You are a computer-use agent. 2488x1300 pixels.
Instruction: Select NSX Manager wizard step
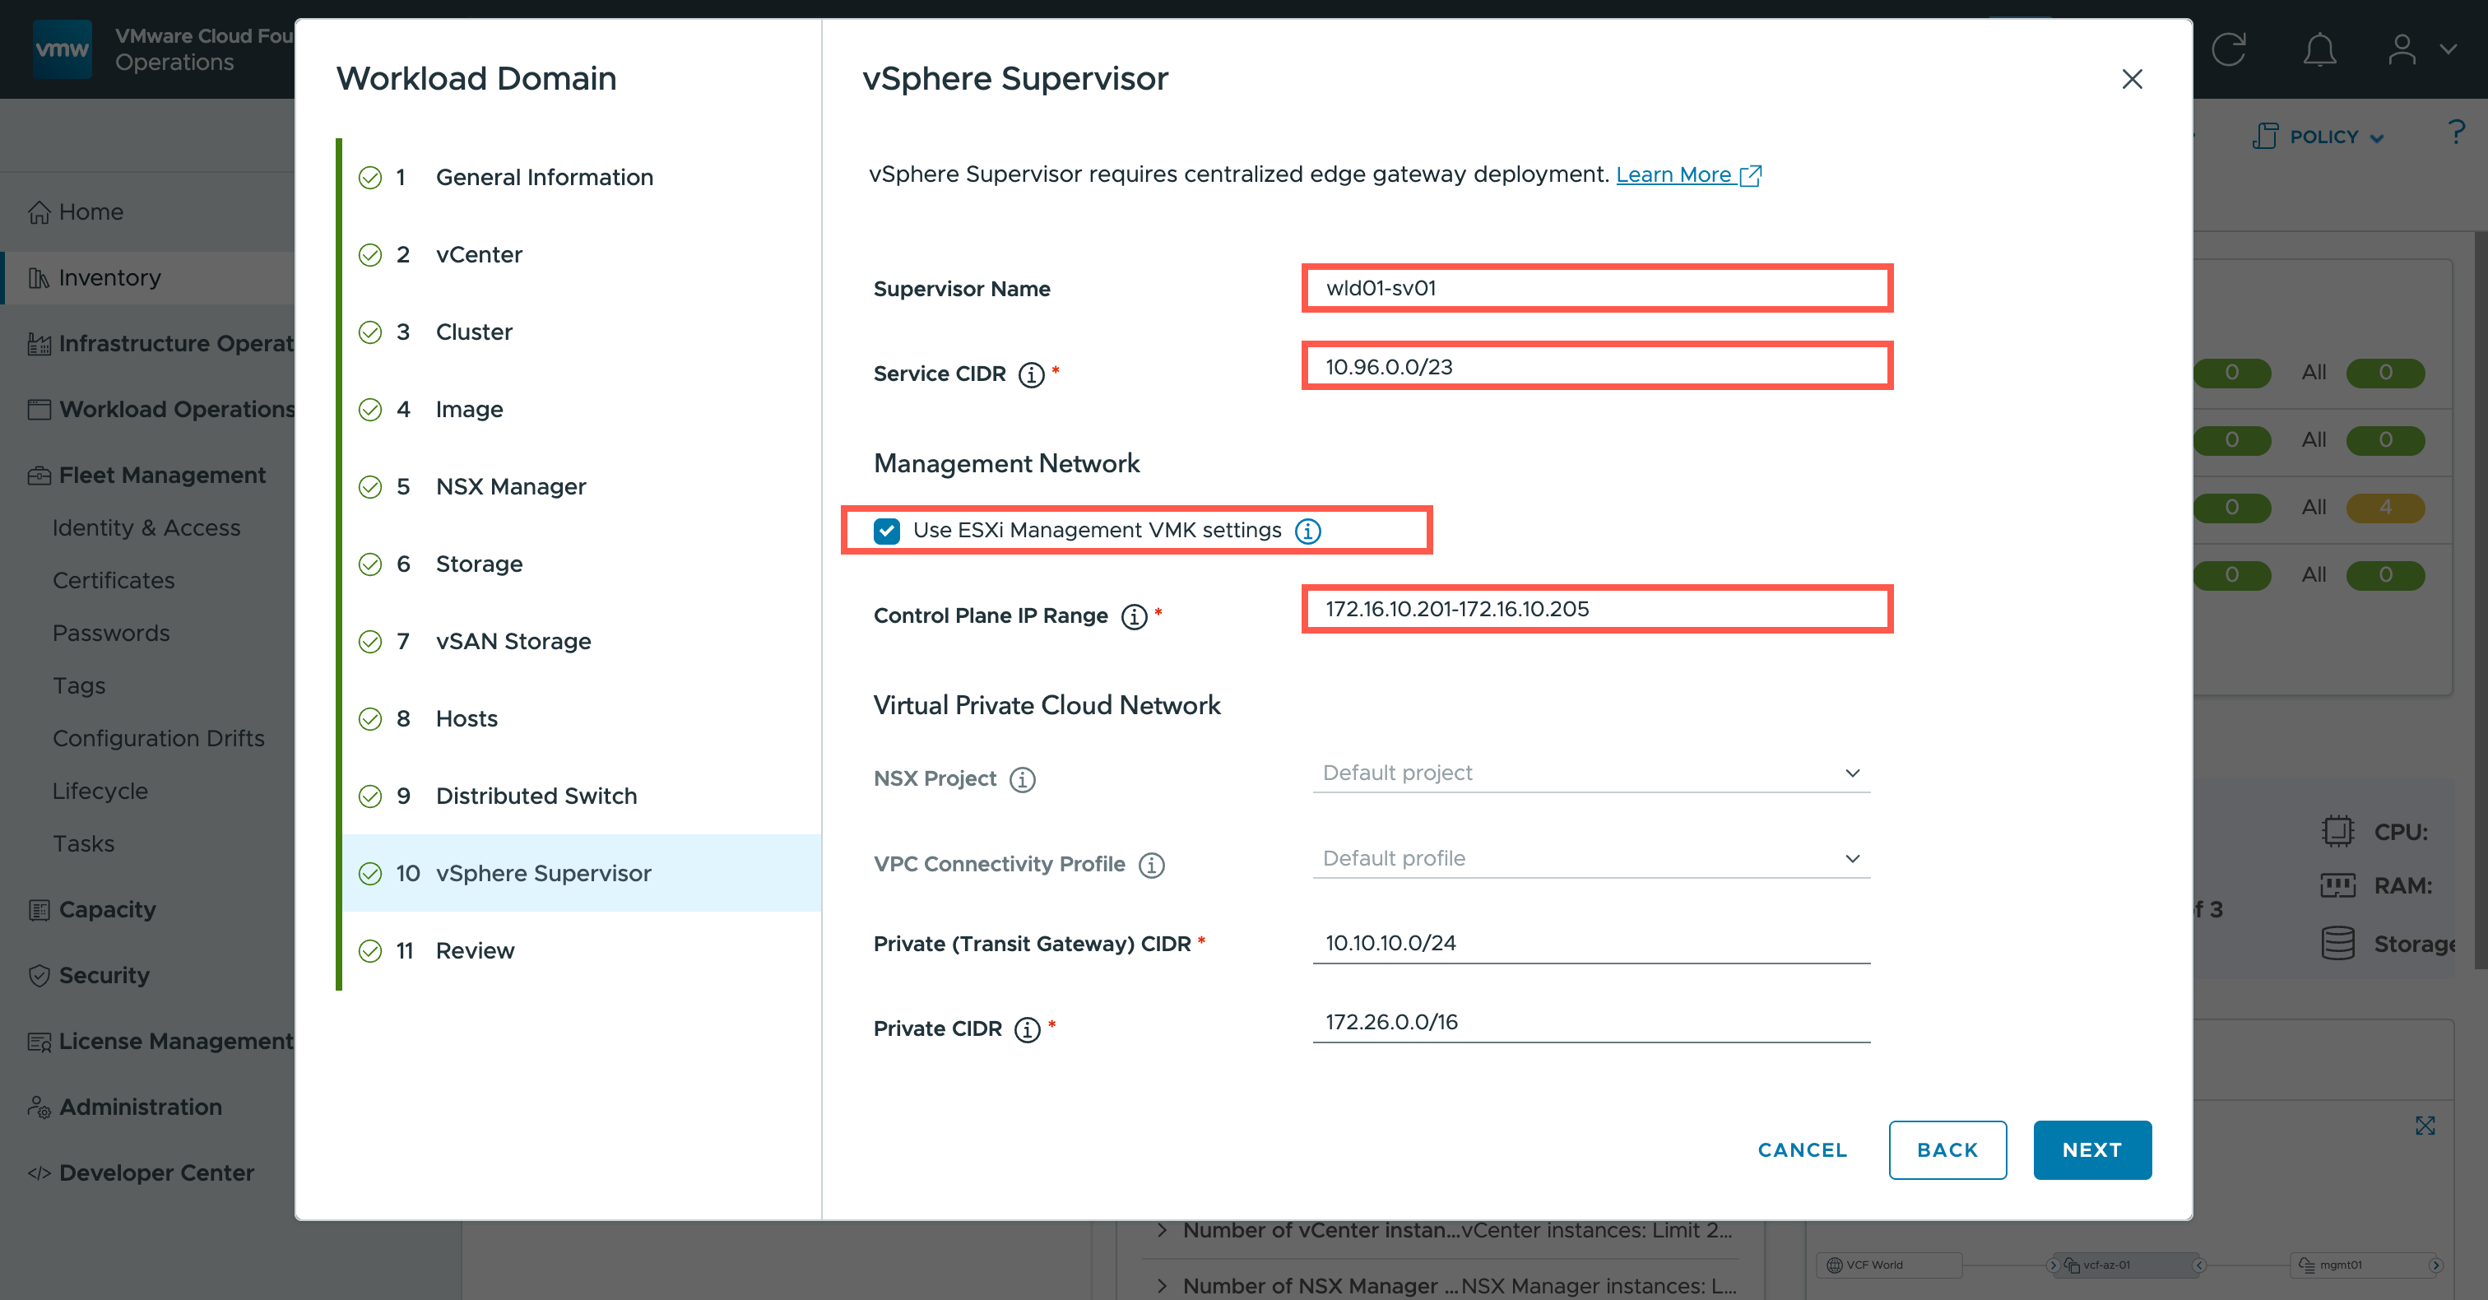click(510, 487)
